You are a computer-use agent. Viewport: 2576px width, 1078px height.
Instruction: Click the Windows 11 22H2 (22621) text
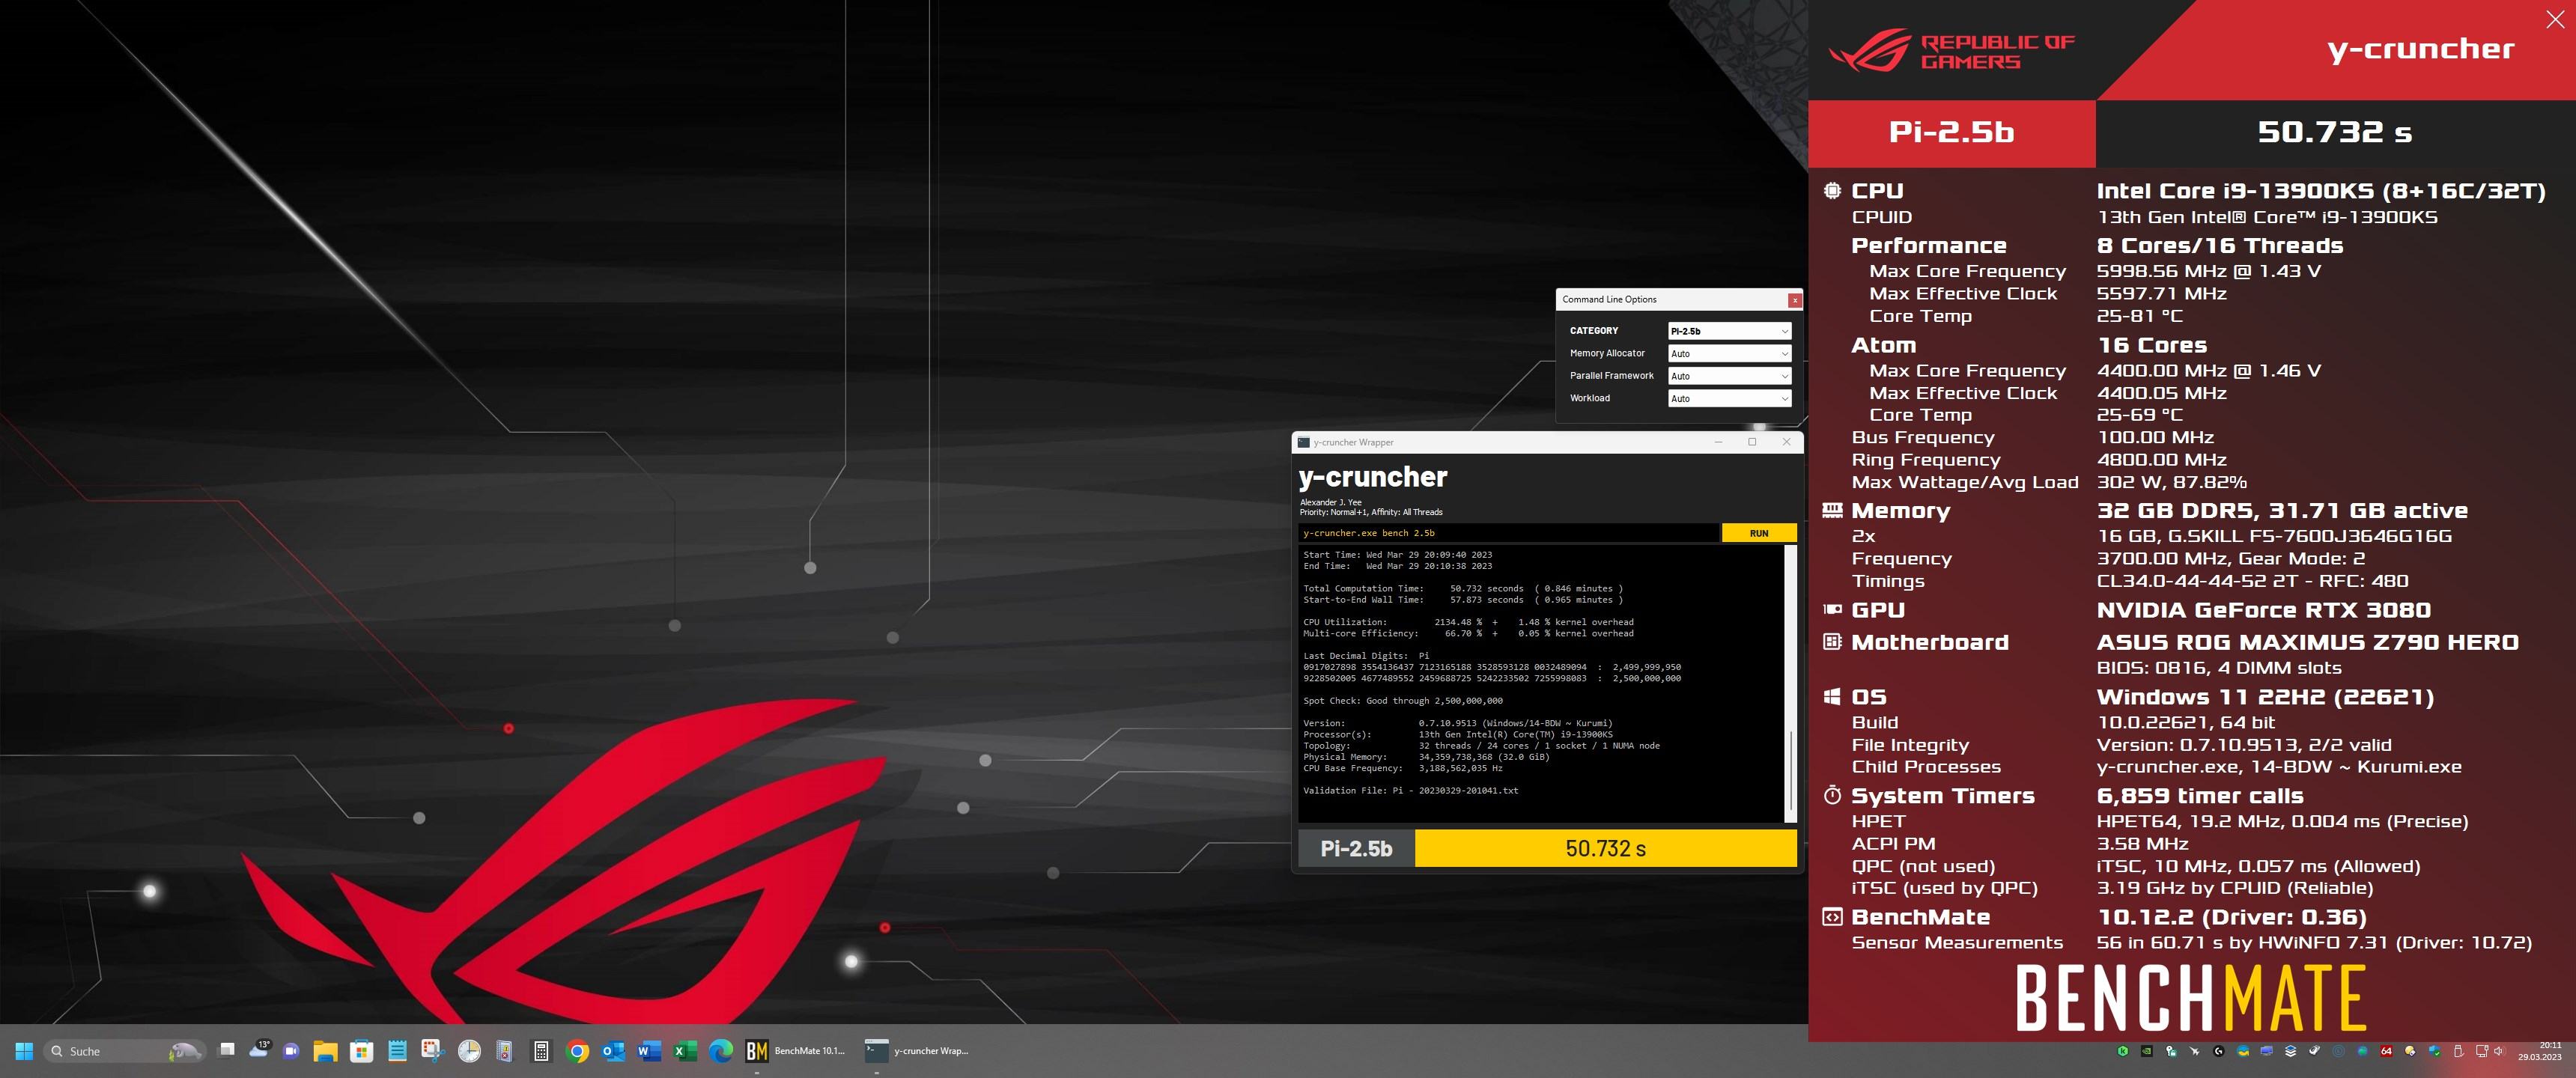tap(2265, 697)
